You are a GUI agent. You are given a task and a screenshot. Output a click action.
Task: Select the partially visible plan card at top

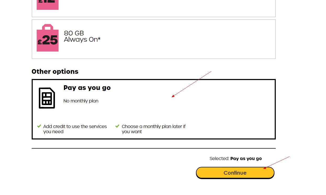[154, 8]
